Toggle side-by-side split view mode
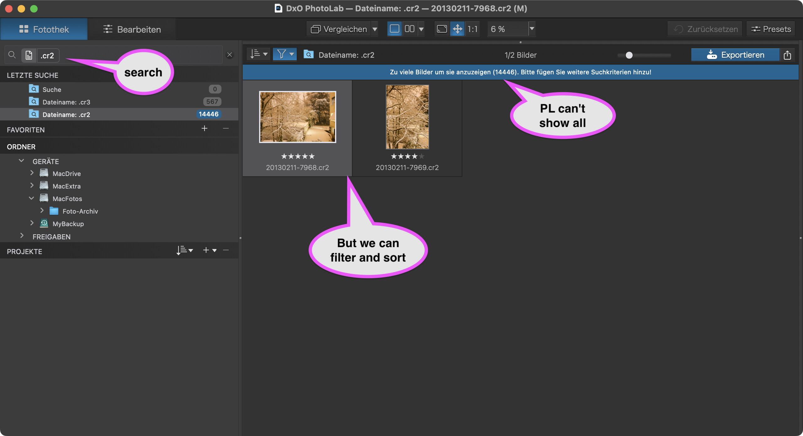 [x=409, y=29]
